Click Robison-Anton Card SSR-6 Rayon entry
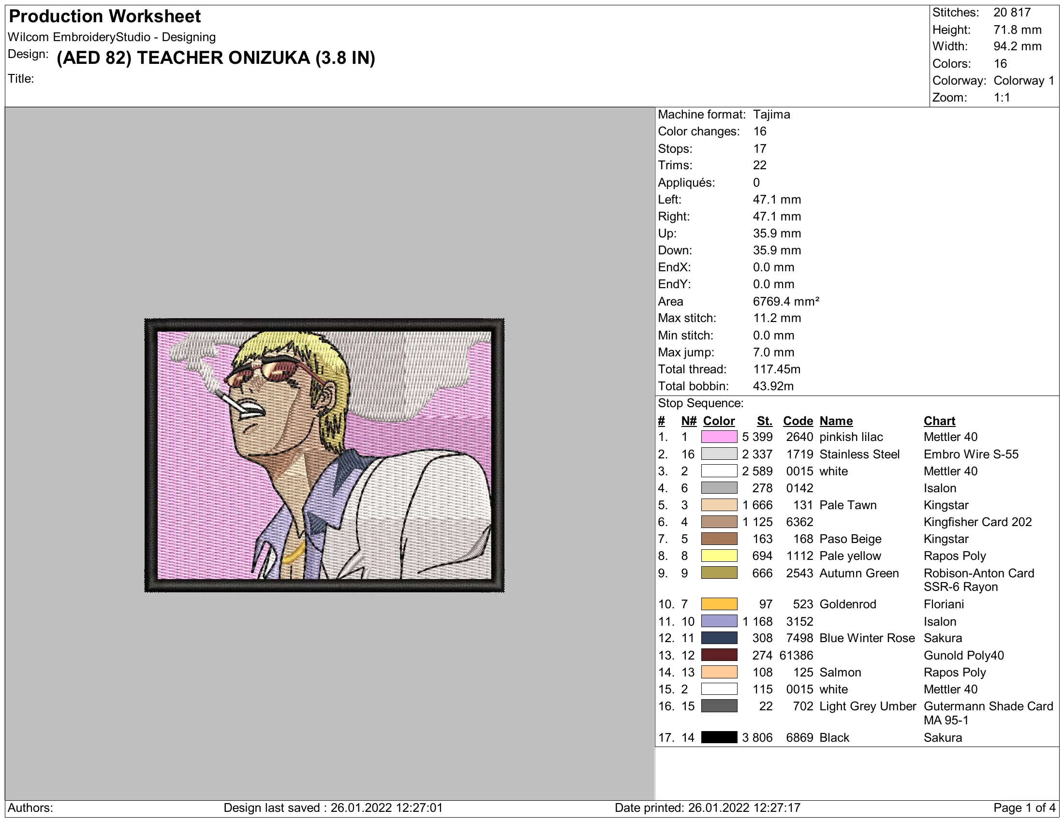Viewport: 1064px width, 822px height. (x=979, y=580)
